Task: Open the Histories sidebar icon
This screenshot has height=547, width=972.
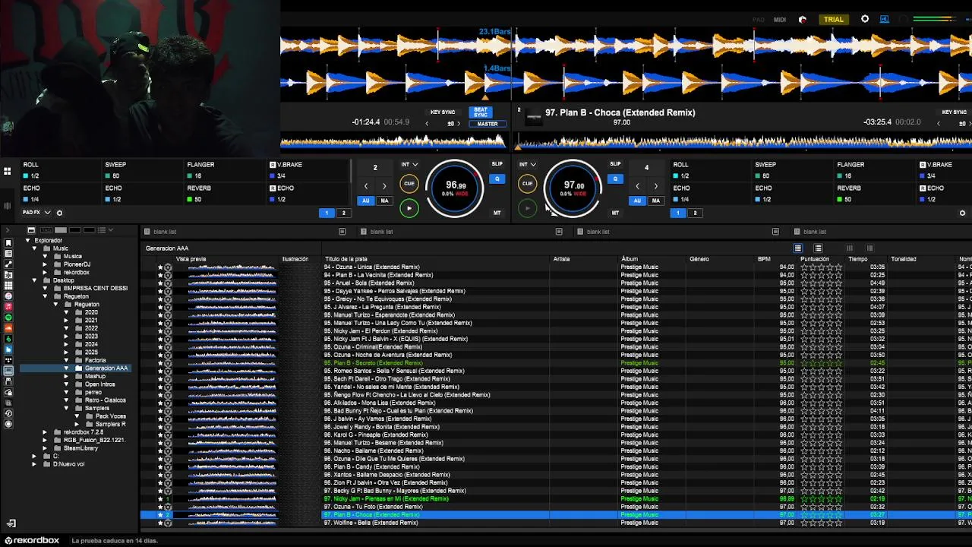Action: pos(8,413)
